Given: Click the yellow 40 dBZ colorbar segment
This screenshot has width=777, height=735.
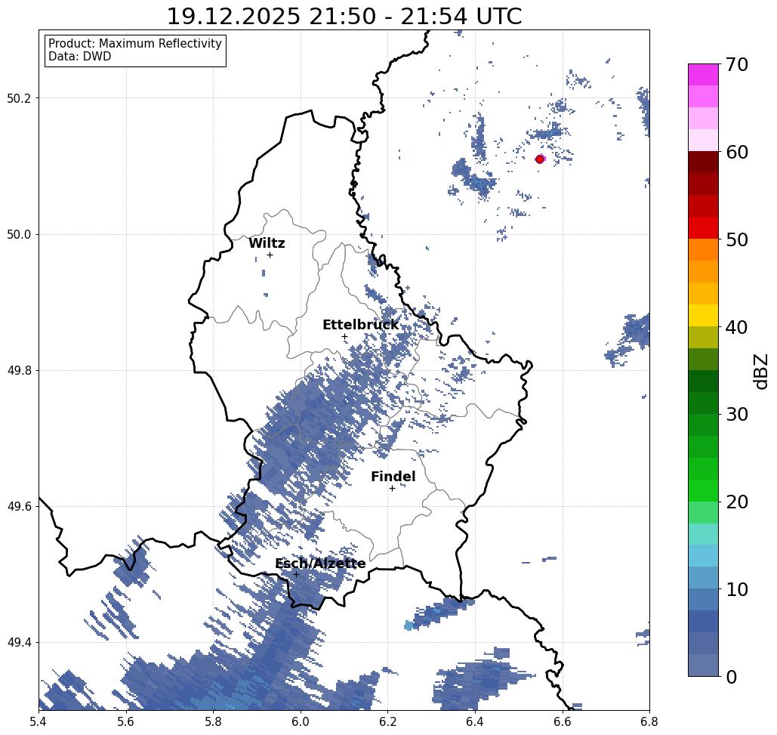Looking at the screenshot, I should 703,315.
